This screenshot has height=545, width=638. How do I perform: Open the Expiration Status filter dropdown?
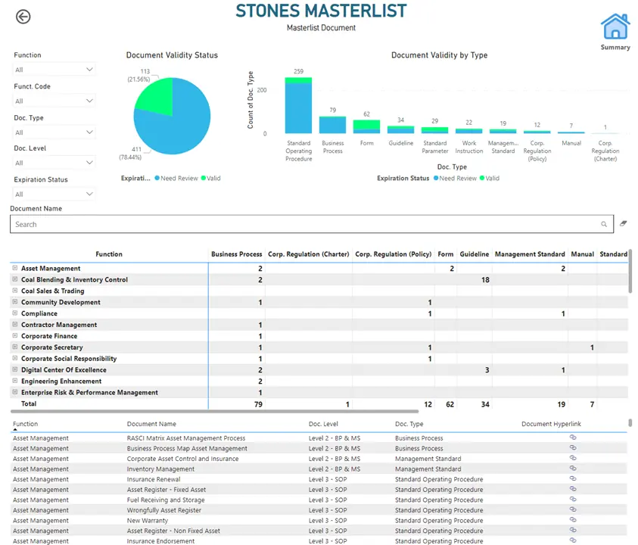(54, 194)
